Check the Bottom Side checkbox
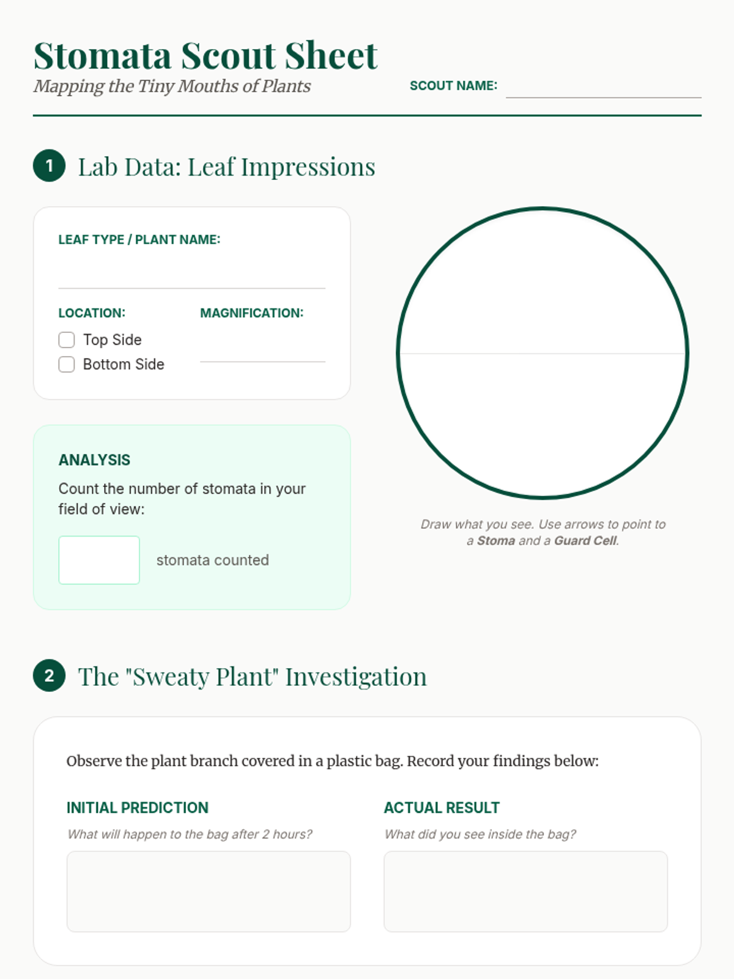The height and width of the screenshot is (979, 734). [67, 364]
